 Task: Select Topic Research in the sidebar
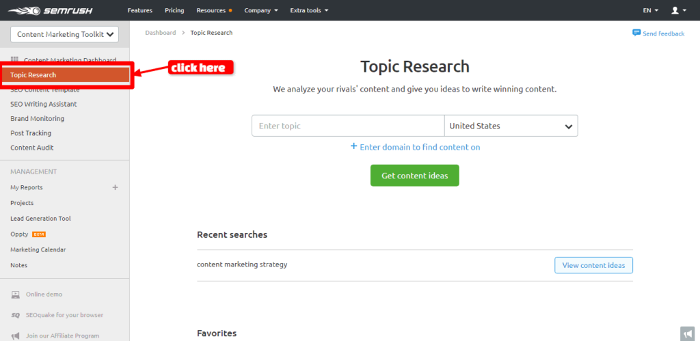pos(66,75)
